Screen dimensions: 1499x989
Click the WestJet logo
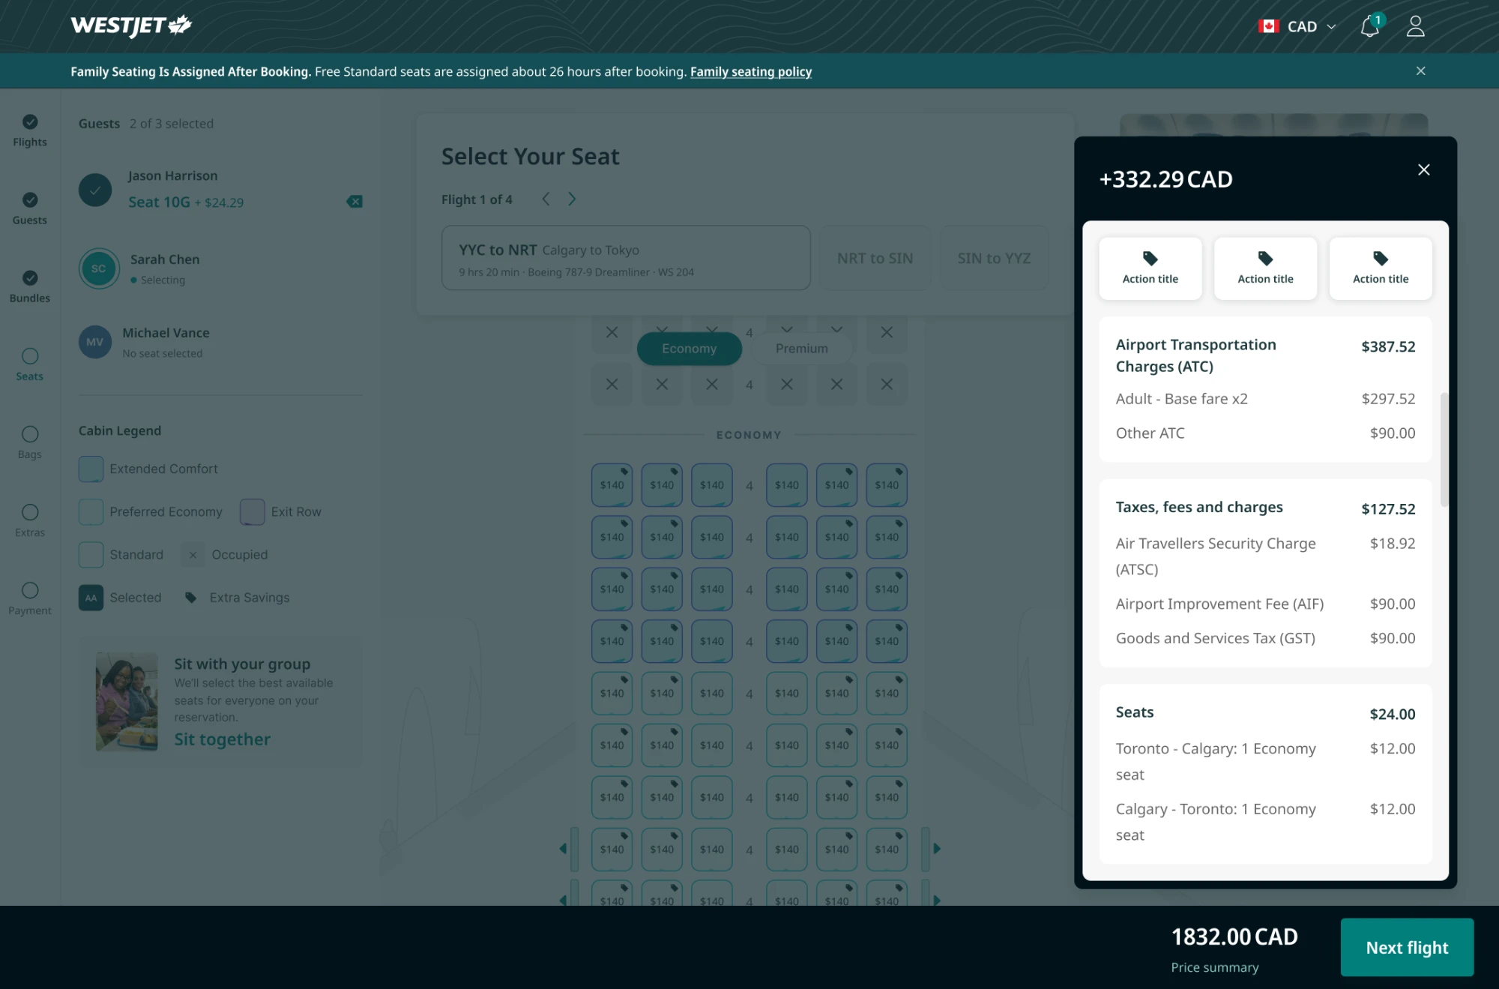click(131, 26)
